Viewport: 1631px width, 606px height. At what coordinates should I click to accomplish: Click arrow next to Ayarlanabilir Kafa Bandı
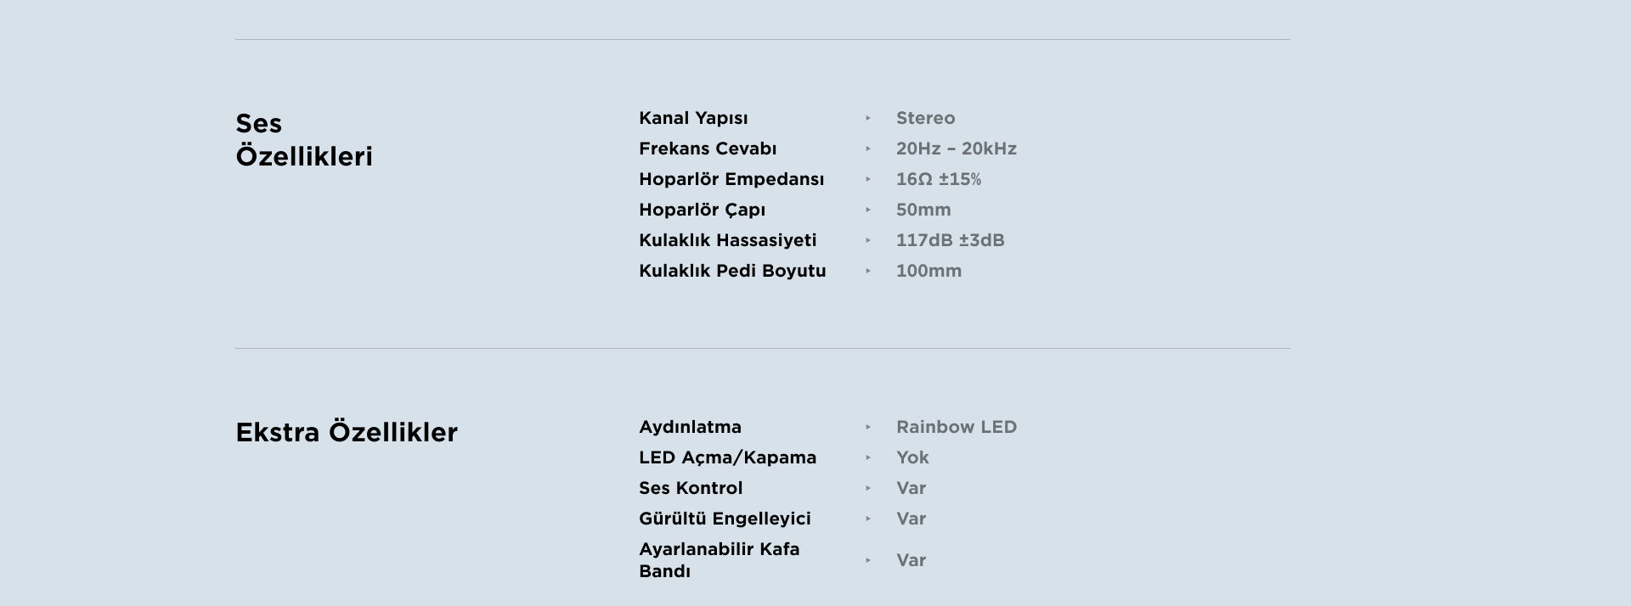point(868,560)
